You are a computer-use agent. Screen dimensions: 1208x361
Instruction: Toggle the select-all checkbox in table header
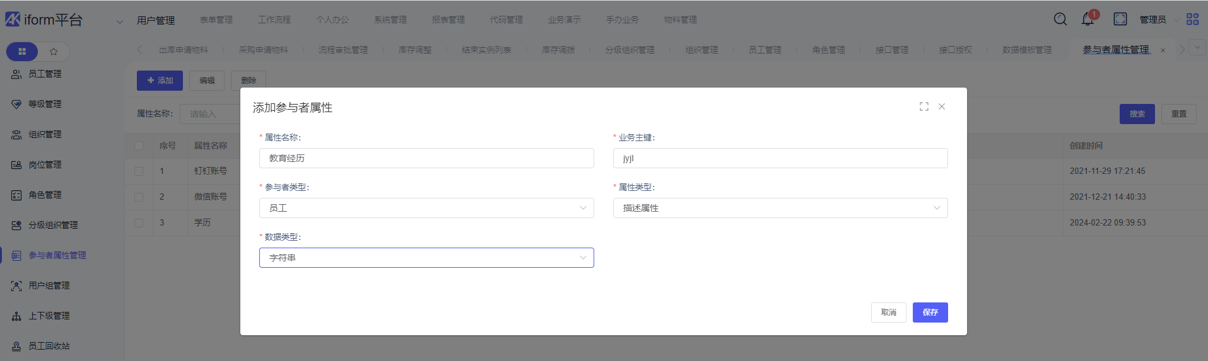[139, 146]
